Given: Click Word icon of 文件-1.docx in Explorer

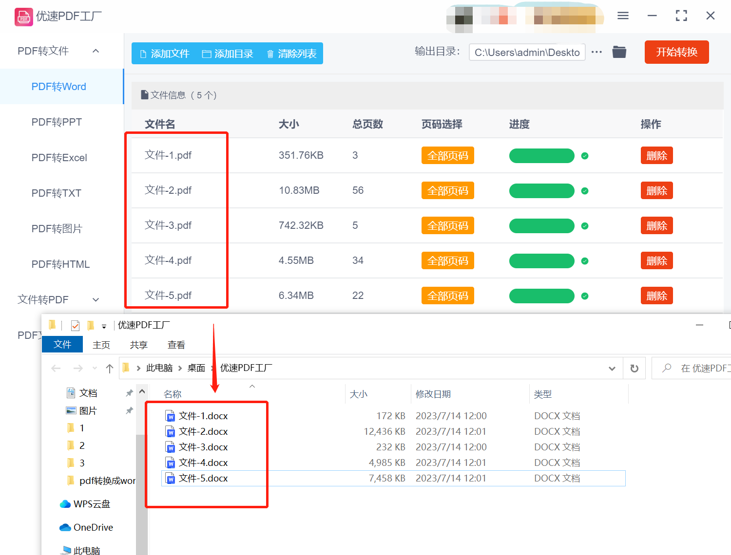Looking at the screenshot, I should pos(171,416).
